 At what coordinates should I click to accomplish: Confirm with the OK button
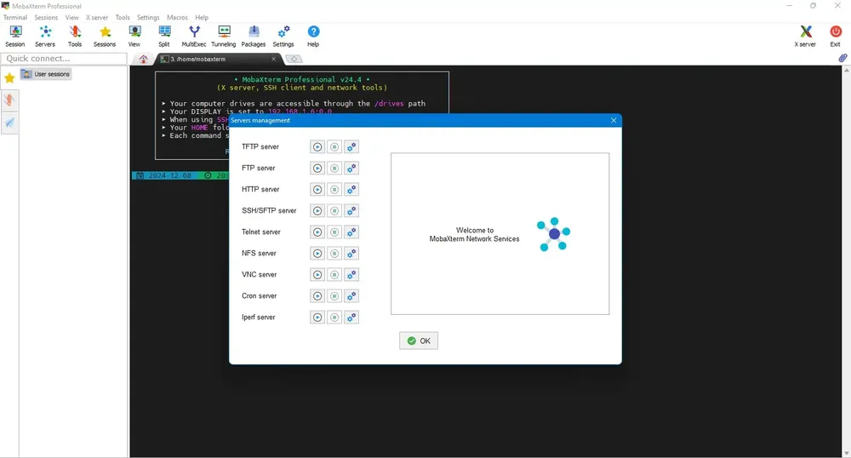tap(419, 341)
